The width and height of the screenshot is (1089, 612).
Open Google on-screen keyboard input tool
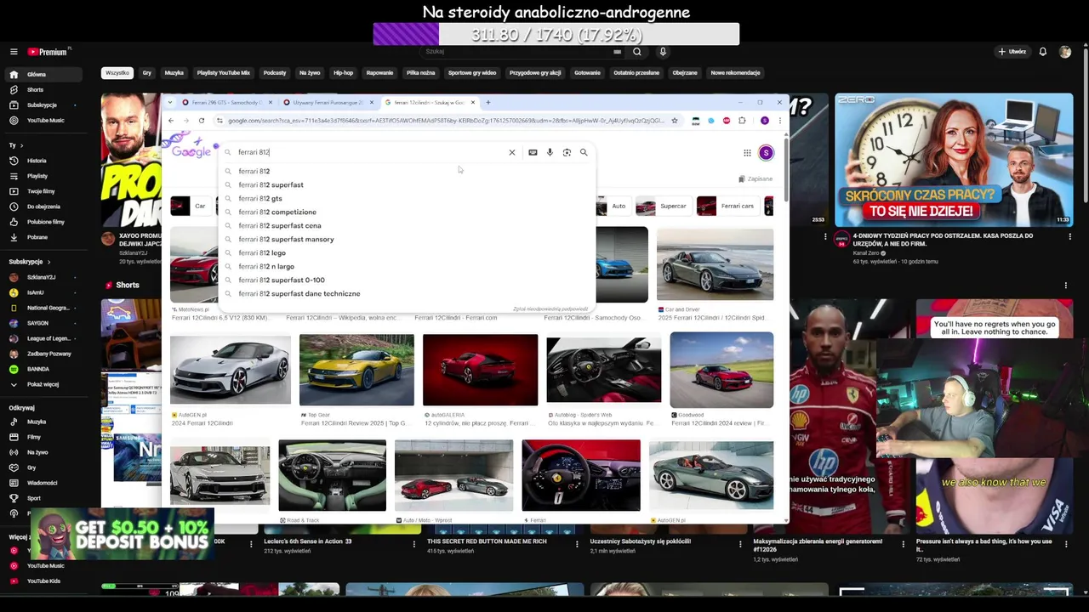coord(533,152)
